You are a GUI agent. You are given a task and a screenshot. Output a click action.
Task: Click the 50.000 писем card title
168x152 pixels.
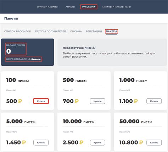pos(136,122)
